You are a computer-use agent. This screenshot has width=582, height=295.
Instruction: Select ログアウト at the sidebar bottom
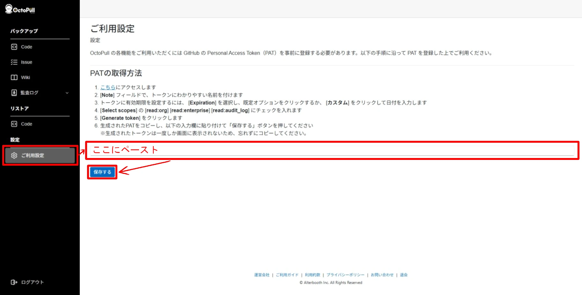[x=32, y=282]
